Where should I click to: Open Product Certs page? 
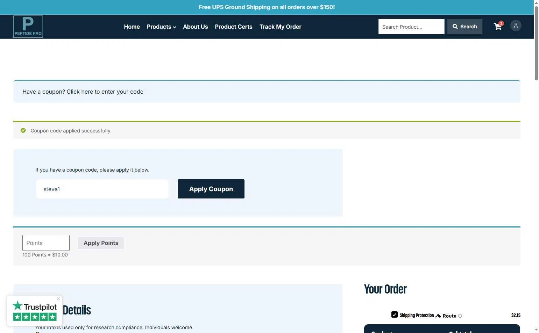pos(234,27)
